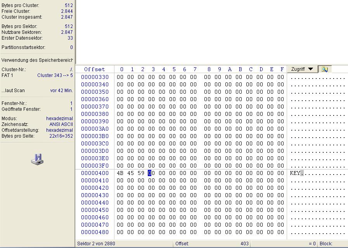This screenshot has width=348, height=248.
Task: Click the Offsetdarstellung hexadezimal value
Action: click(59, 130)
